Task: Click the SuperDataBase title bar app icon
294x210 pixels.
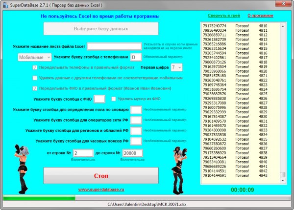Action: (x=5, y=5)
